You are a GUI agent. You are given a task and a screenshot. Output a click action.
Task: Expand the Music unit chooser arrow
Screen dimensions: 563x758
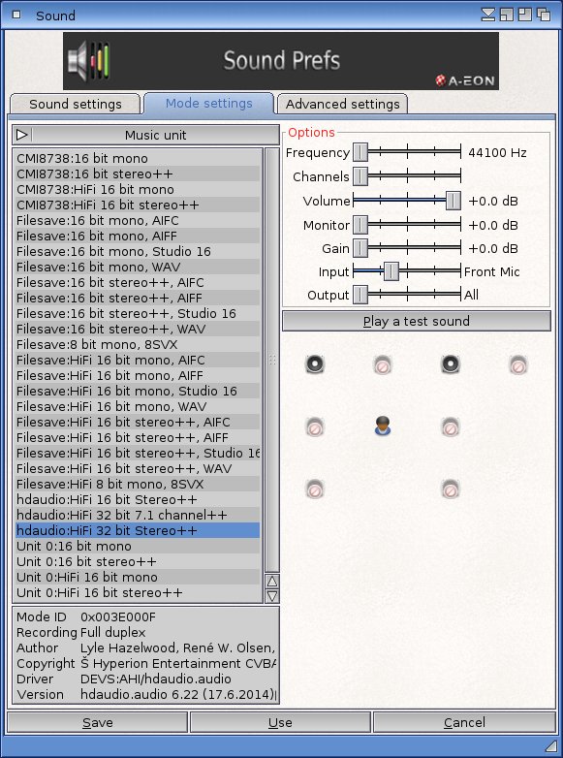point(22,135)
